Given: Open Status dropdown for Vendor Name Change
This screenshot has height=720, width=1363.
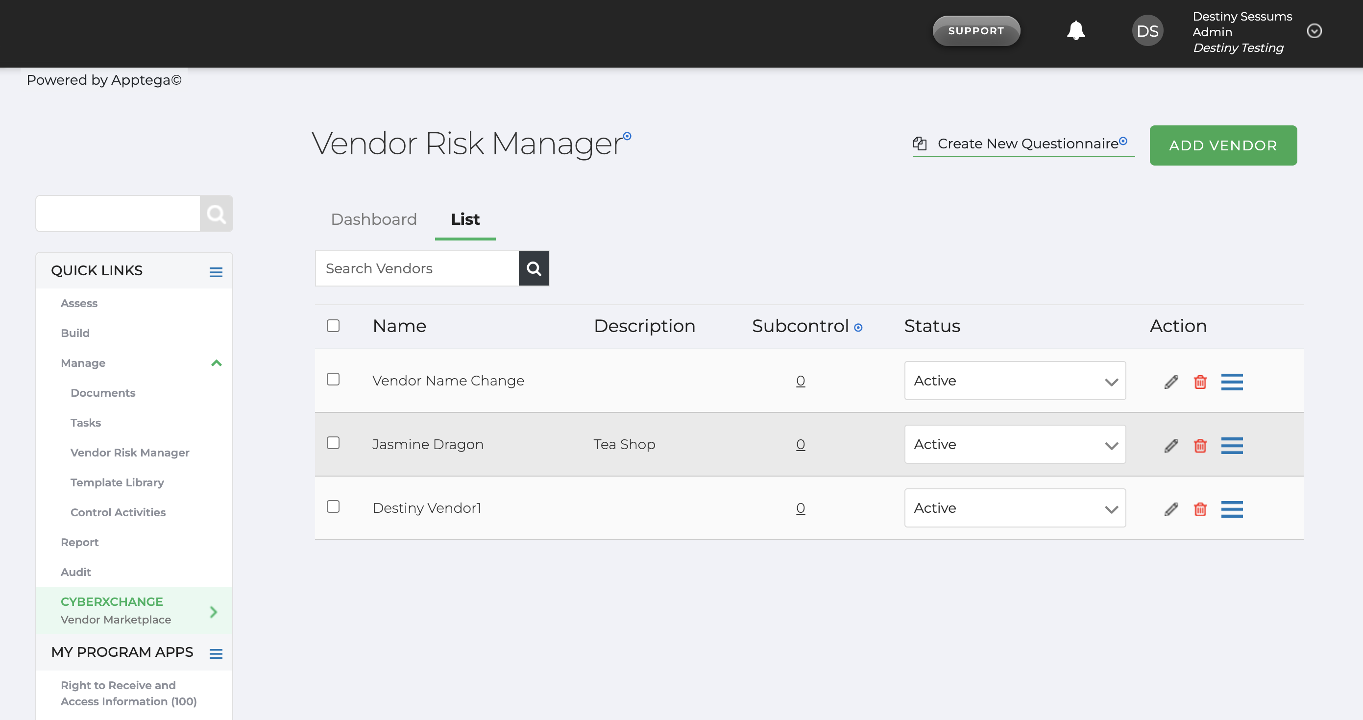Looking at the screenshot, I should coord(1014,381).
